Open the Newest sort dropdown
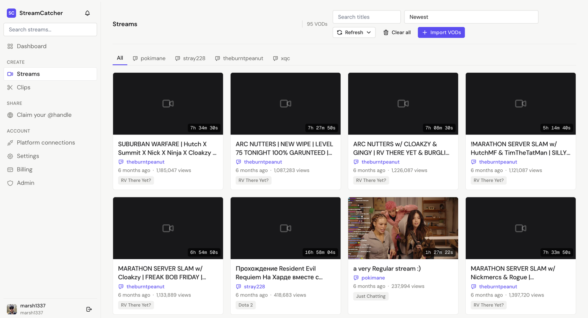This screenshot has height=318, width=588. (x=471, y=17)
